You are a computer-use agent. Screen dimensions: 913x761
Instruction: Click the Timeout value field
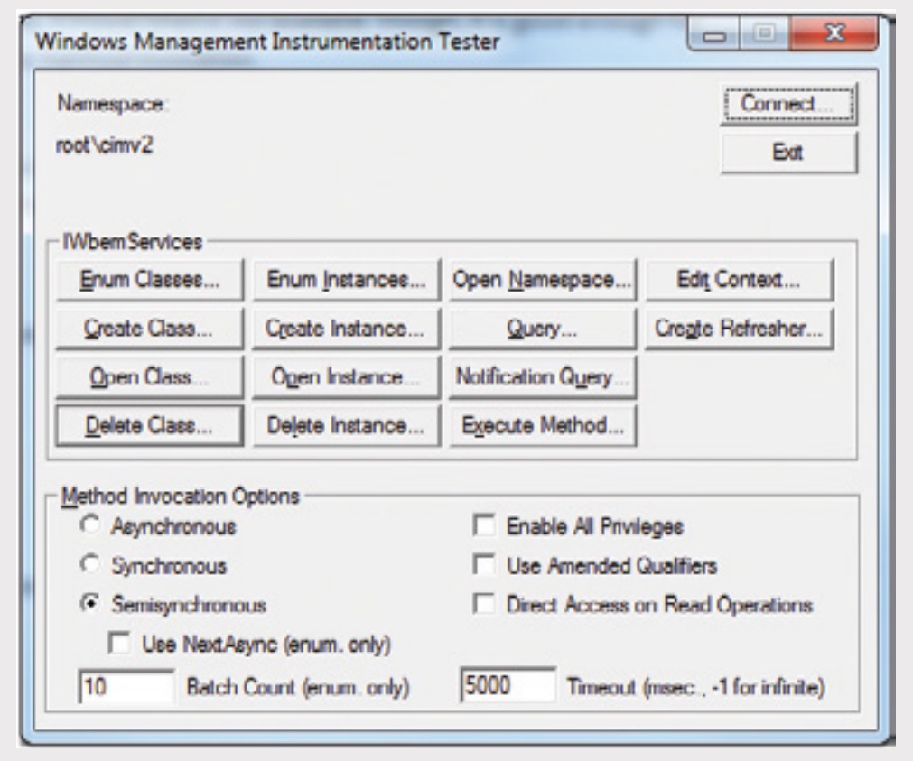click(x=507, y=686)
